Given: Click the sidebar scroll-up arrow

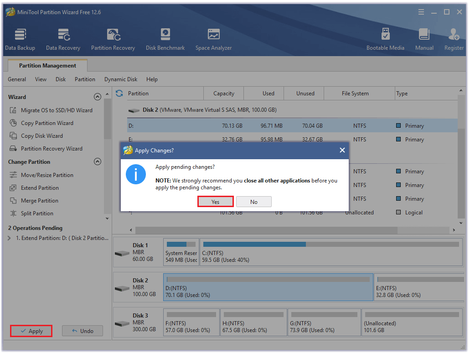Looking at the screenshot, I should [107, 94].
